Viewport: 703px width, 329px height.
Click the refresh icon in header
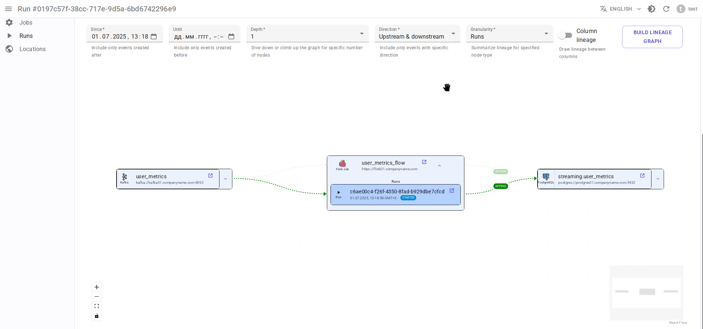click(666, 9)
